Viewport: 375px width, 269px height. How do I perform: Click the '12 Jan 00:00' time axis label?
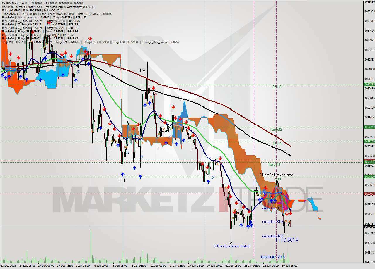point(158,266)
